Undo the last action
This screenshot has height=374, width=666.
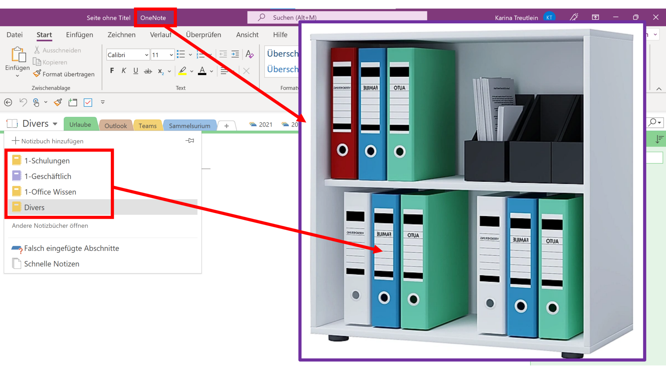click(x=22, y=102)
